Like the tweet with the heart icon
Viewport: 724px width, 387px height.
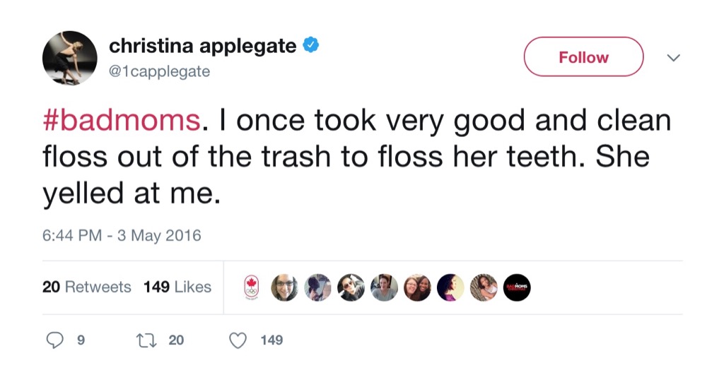click(239, 340)
